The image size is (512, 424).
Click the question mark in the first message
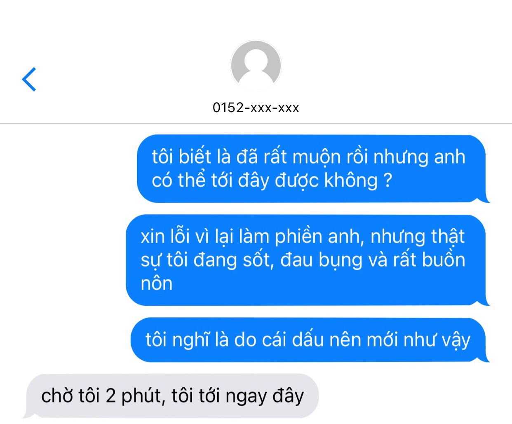point(387,180)
